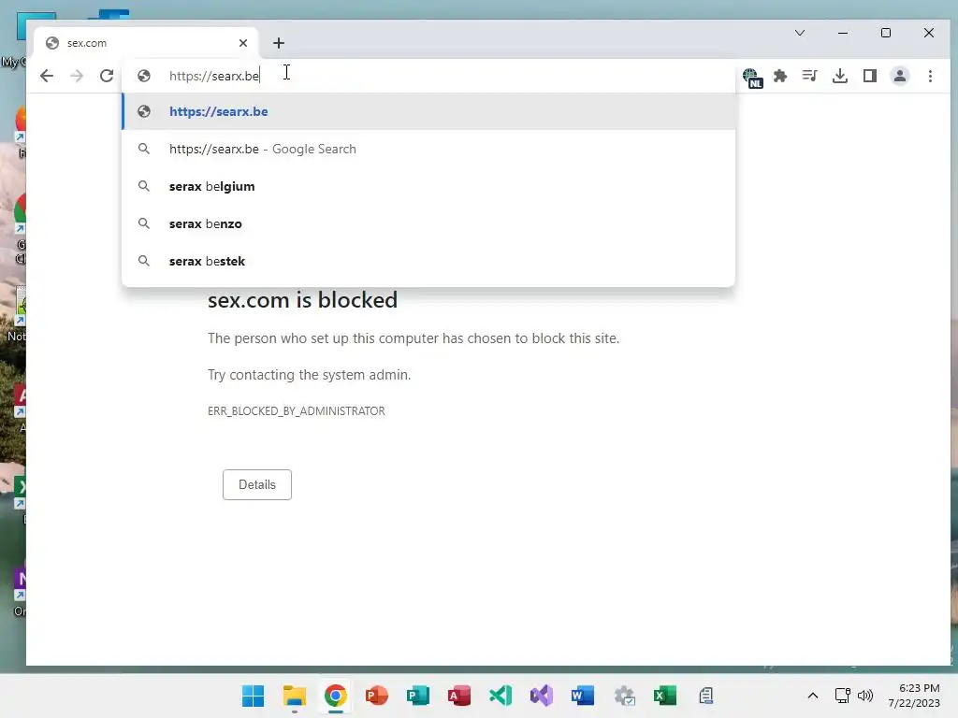Click the Chrome icon in the taskbar
The image size is (958, 718).
click(336, 696)
